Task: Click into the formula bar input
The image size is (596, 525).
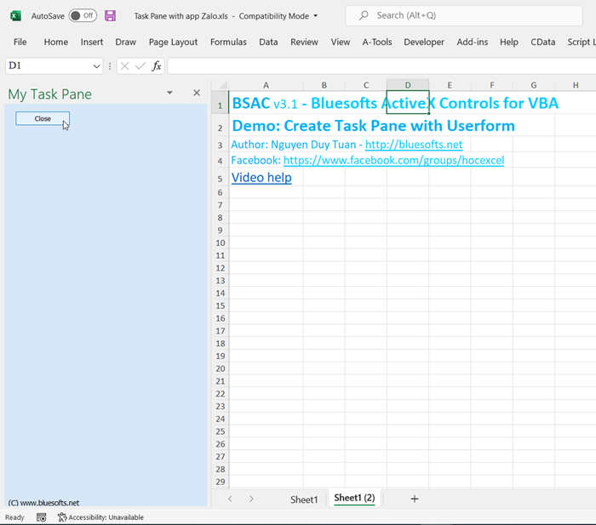Action: (381, 66)
